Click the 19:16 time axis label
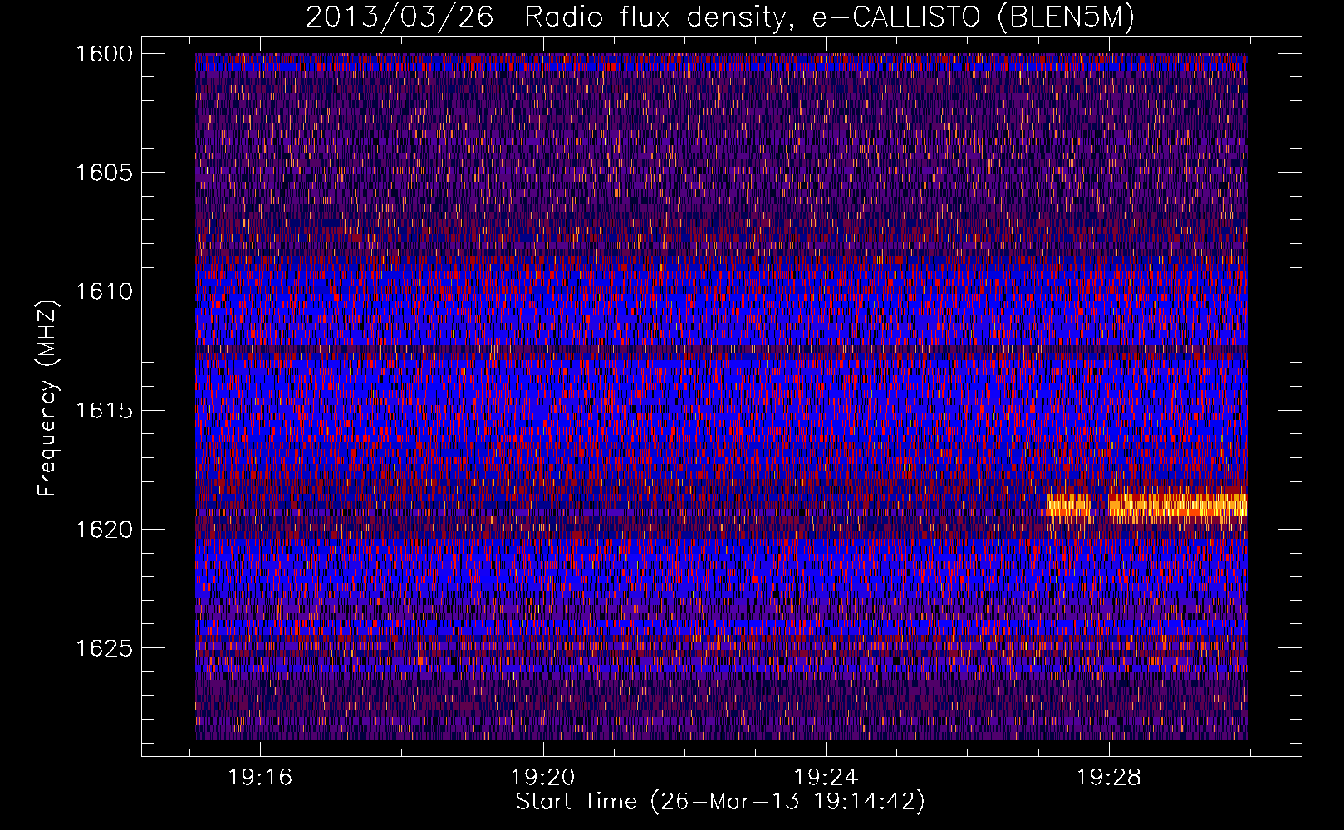 coord(261,778)
